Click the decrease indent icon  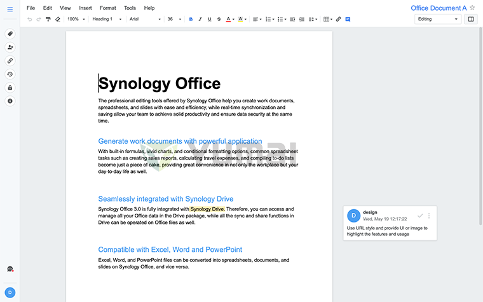pyautogui.click(x=292, y=20)
